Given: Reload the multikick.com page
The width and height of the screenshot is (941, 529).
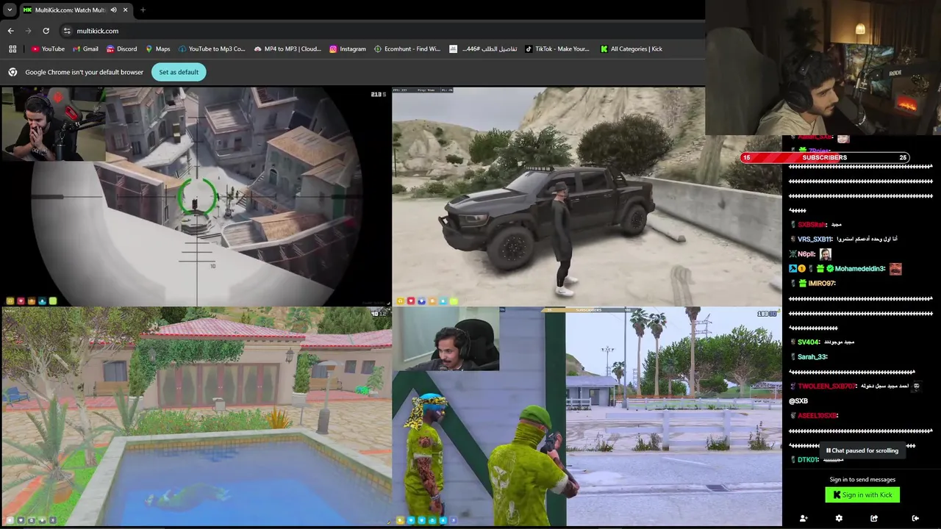Looking at the screenshot, I should [46, 31].
